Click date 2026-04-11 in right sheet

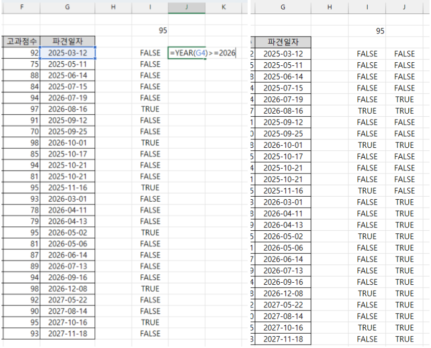click(283, 214)
